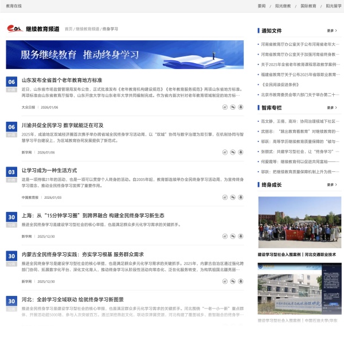
Task: Click the QQ share icon for the 上海15分钟学习圈 article
Action: (241, 236)
